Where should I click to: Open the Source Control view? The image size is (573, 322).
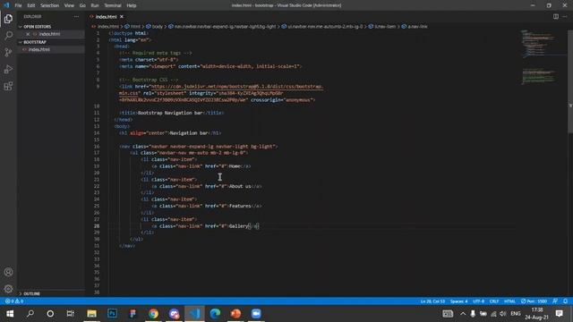tap(8, 52)
